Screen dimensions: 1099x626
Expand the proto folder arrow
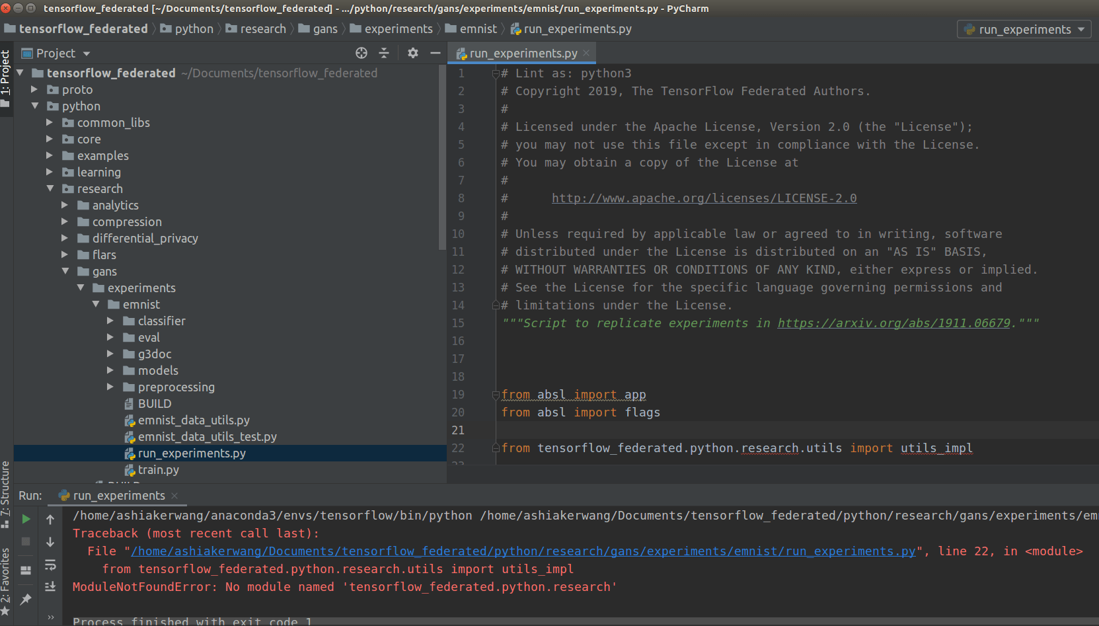pos(34,89)
